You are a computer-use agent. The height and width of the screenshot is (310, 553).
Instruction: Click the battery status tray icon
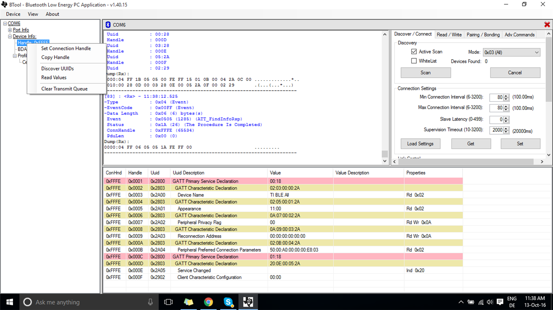click(x=471, y=302)
